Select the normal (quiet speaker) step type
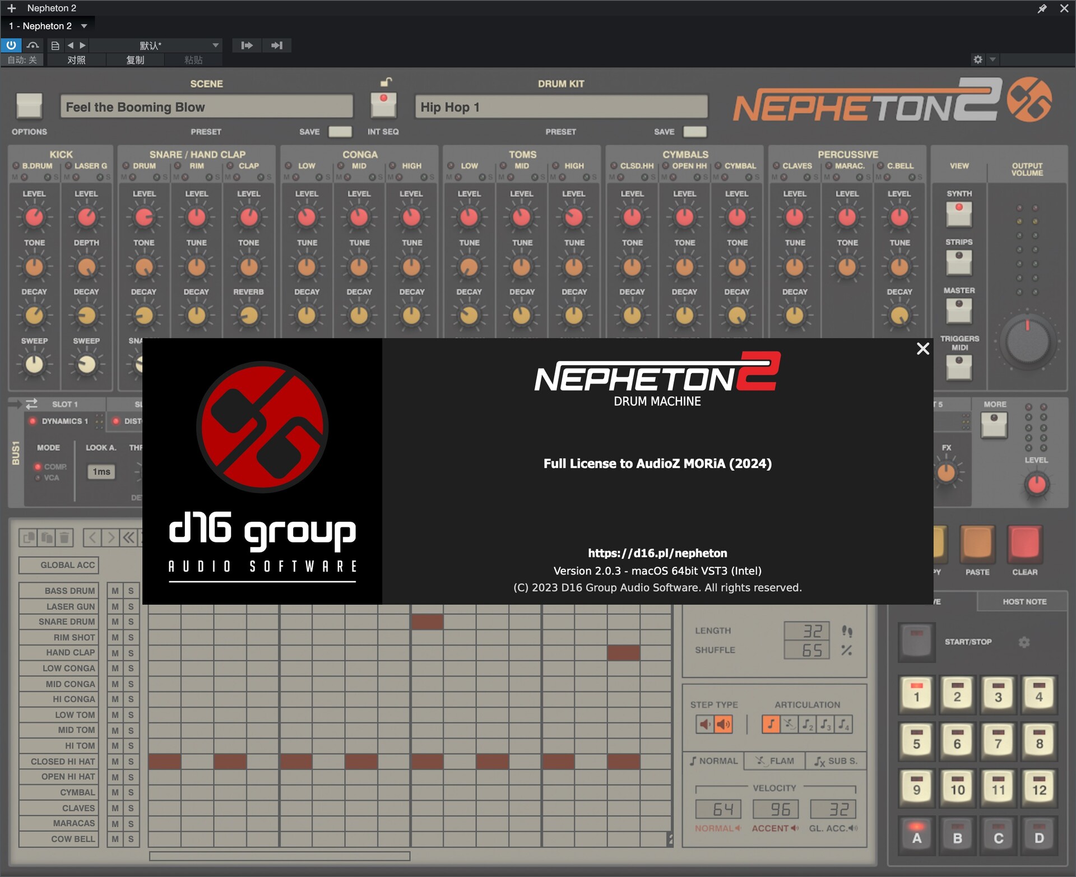This screenshot has height=877, width=1076. [x=705, y=724]
